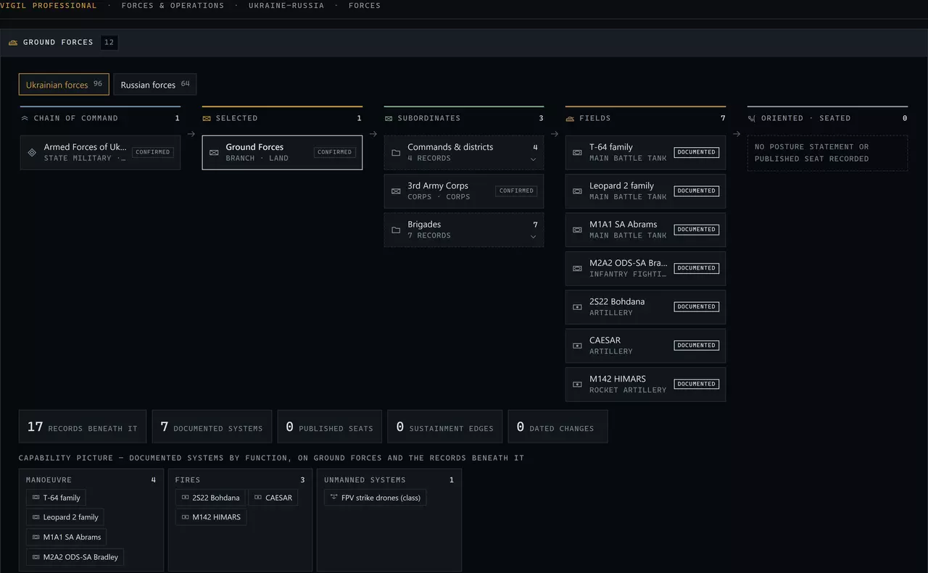928x573 pixels.
Task: Switch to the Russian forces tab
Action: (155, 85)
